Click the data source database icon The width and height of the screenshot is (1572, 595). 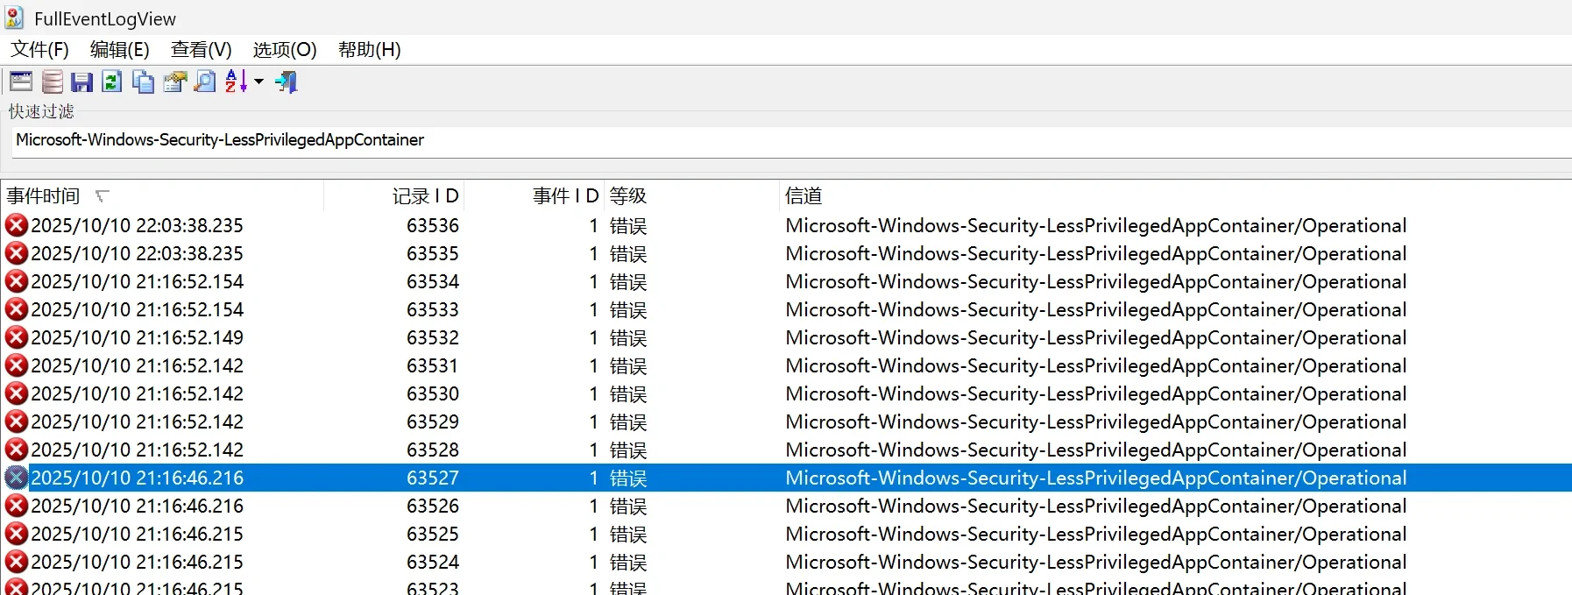(x=53, y=81)
